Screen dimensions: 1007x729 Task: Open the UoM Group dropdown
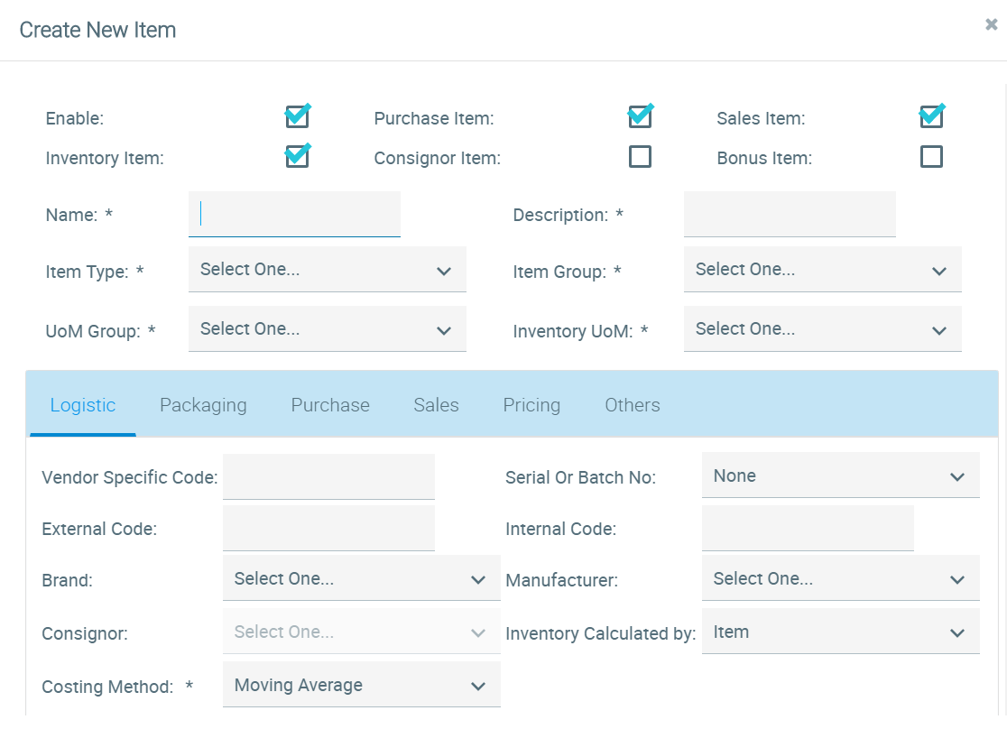coord(327,329)
